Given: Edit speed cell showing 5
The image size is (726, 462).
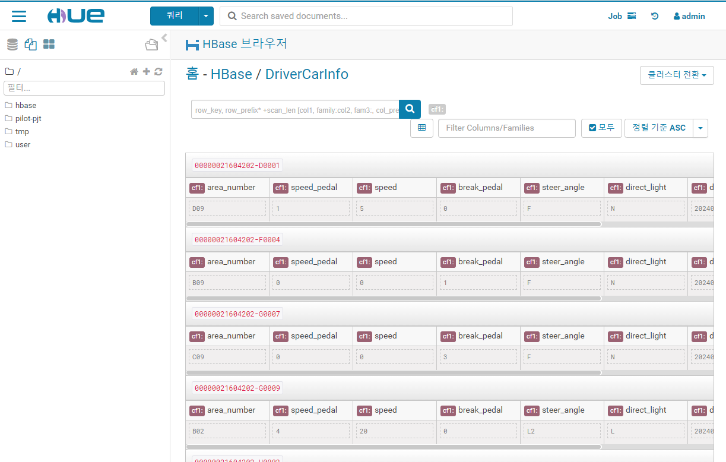Looking at the screenshot, I should coord(395,208).
